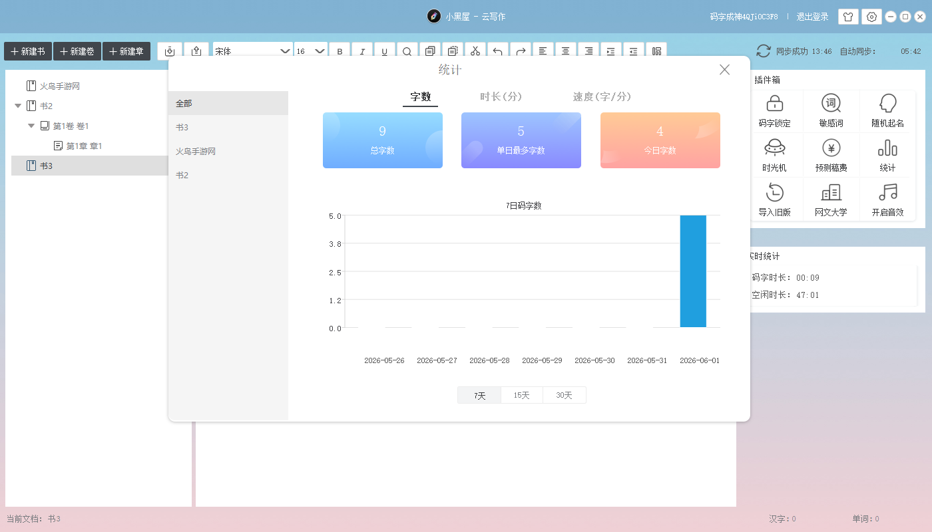Click the 同步成功 status text
This screenshot has height=532, width=932.
tap(792, 51)
